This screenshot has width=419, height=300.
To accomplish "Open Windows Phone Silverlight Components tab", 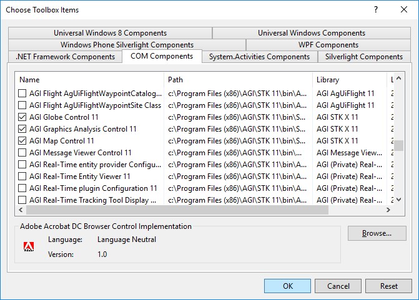I will point(127,44).
